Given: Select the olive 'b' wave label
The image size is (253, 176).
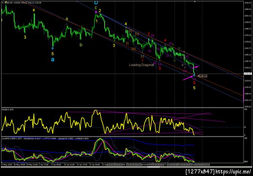Looking at the screenshot, I should pyautogui.click(x=81, y=45).
